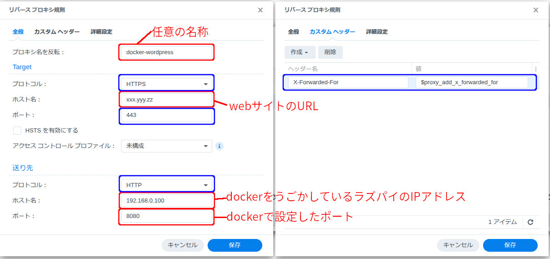This screenshot has width=550, height=259.
Task: Click the refresh icon in header list footer
Action: pos(530,222)
